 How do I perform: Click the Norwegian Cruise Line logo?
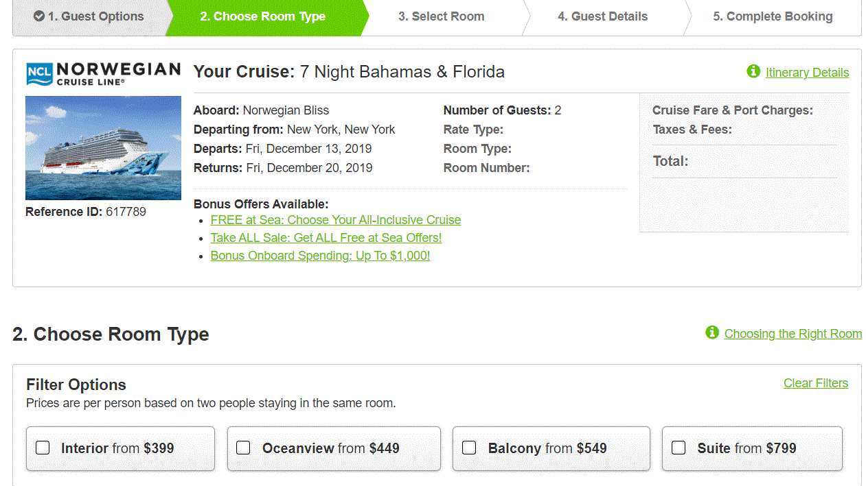103,73
